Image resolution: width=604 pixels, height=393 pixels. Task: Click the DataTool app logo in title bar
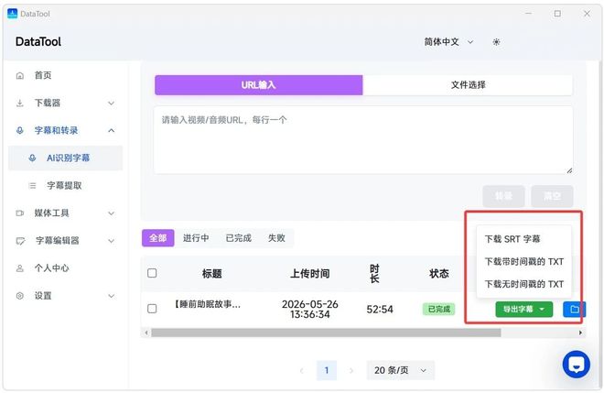pyautogui.click(x=12, y=14)
